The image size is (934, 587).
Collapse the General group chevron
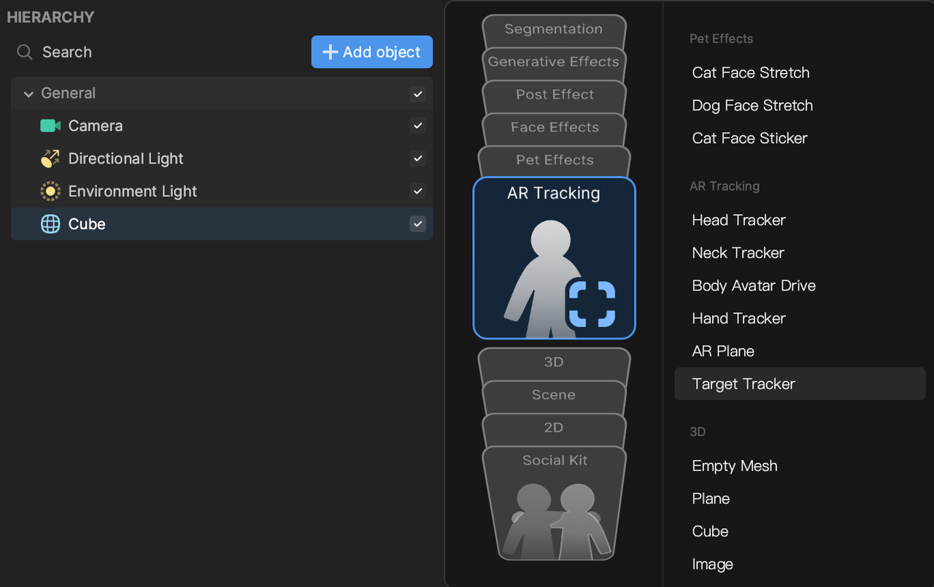(28, 93)
